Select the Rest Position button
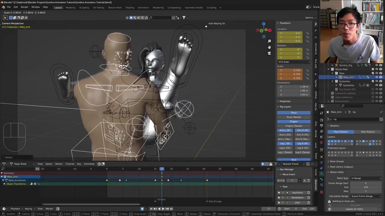 (368, 132)
